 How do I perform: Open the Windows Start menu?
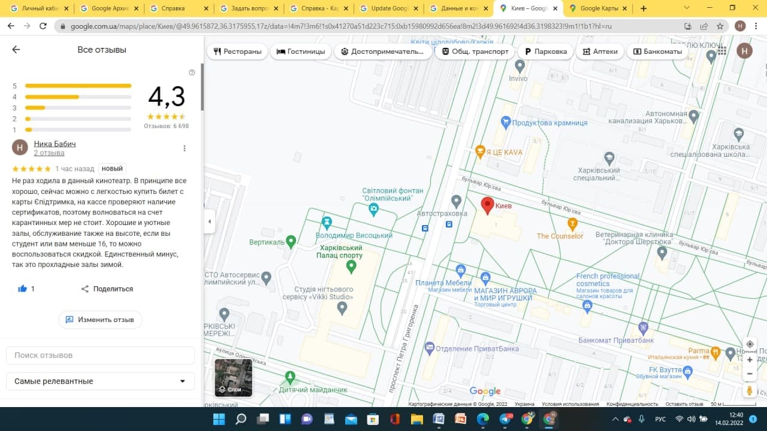coord(218,419)
